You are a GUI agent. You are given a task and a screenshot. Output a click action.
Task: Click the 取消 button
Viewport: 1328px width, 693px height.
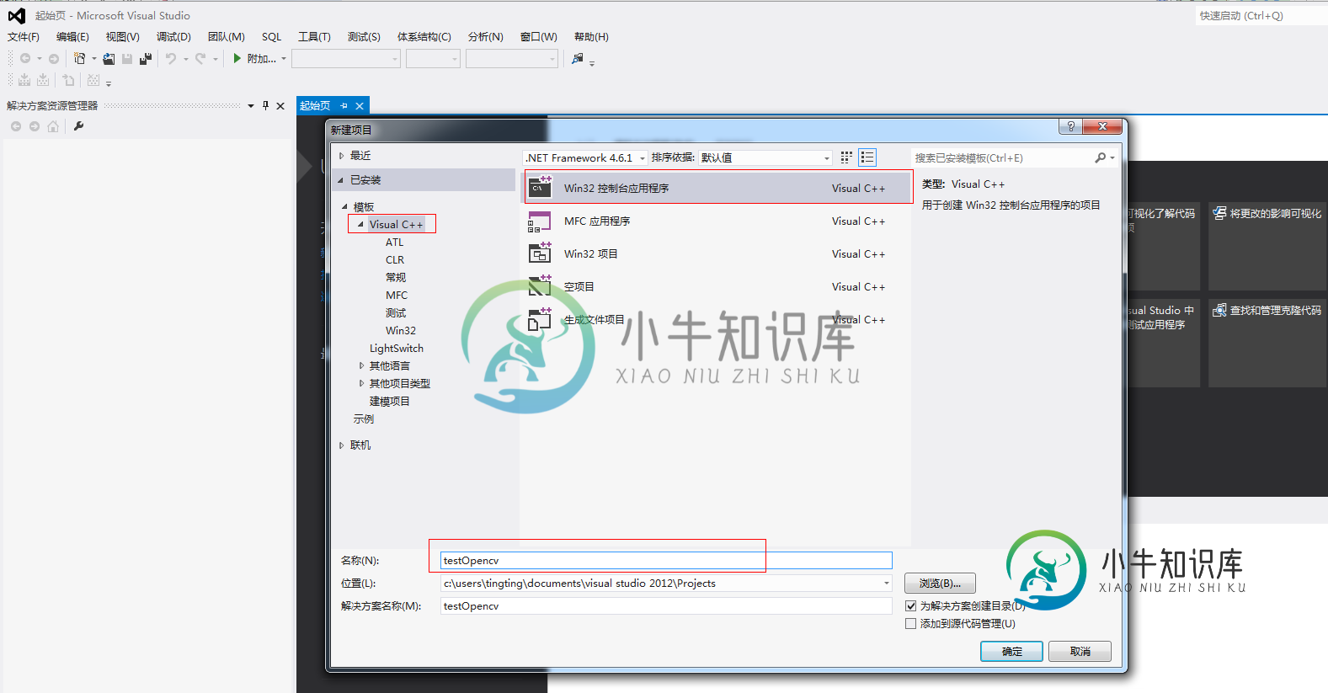pos(1080,652)
